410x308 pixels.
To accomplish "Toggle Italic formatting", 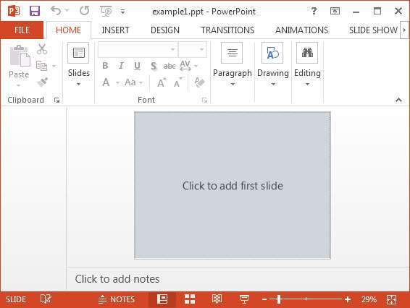I will tap(121, 66).
